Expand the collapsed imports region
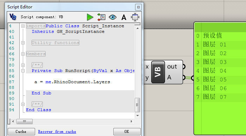The image size is (246, 136). (x=23, y=26)
